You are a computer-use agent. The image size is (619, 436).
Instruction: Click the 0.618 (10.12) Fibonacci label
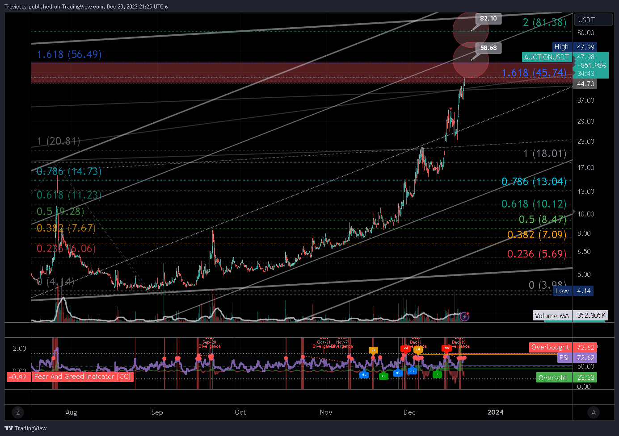[x=534, y=203]
